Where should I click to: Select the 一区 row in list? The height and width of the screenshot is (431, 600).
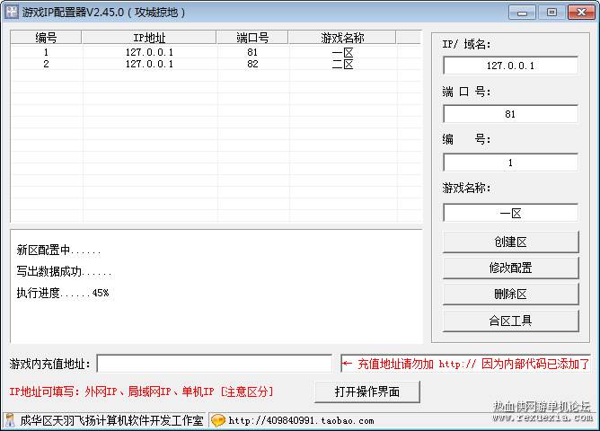pyautogui.click(x=216, y=52)
